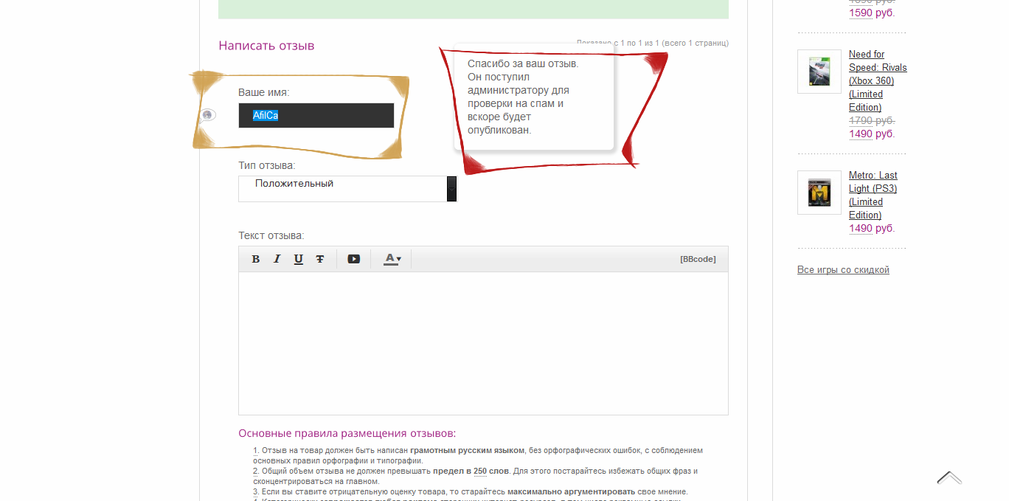Toggle italic formatting in review editor

click(277, 259)
